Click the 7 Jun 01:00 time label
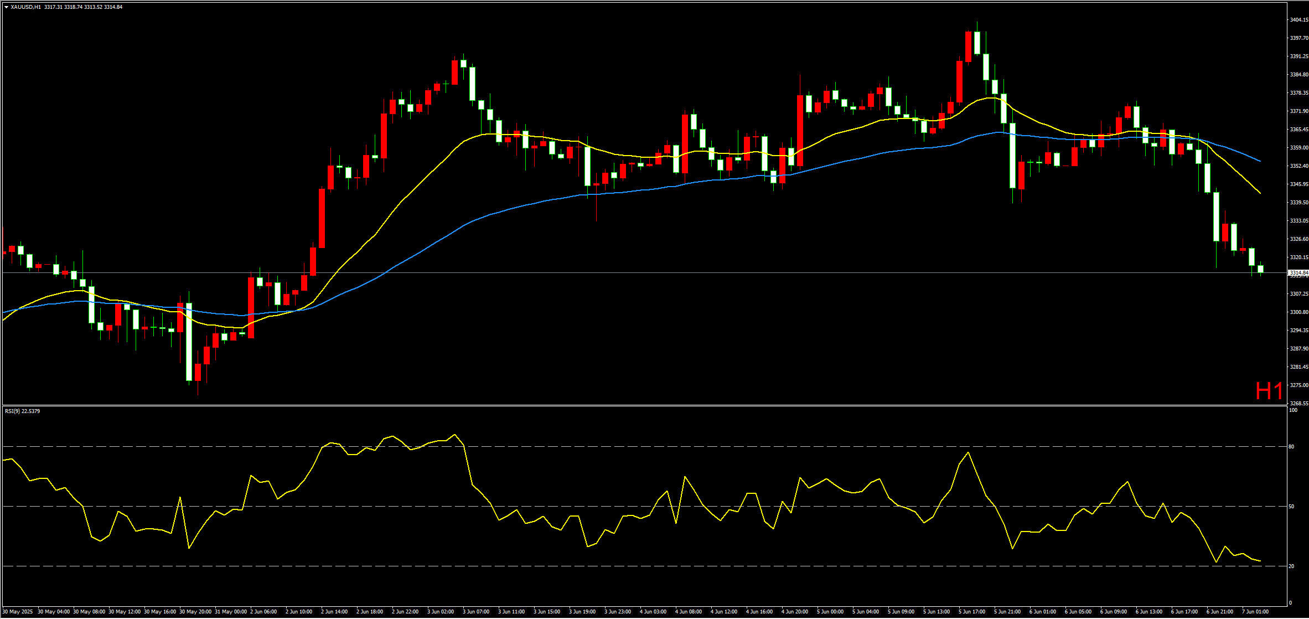The width and height of the screenshot is (1309, 619). coord(1255,612)
